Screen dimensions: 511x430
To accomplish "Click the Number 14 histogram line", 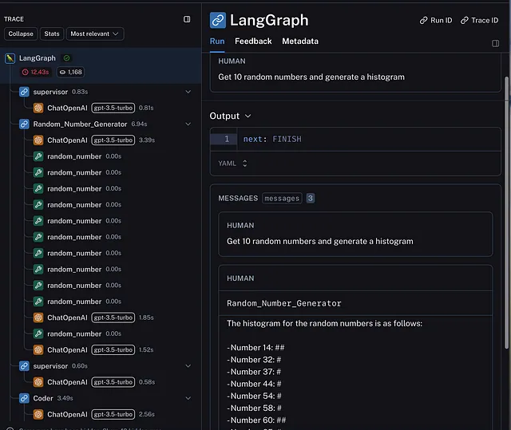I will point(255,348).
